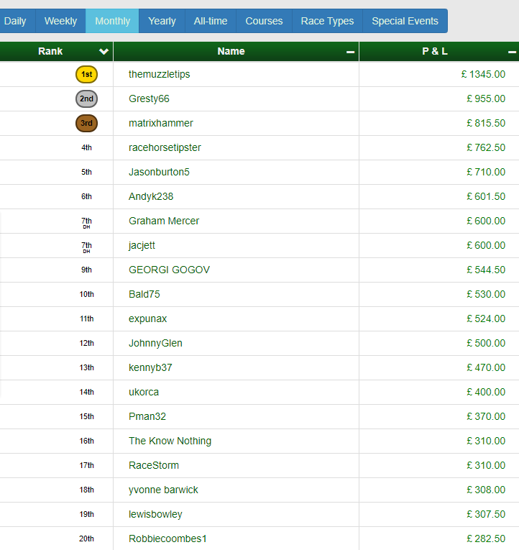
Task: Open matrixhammer tipster profile
Action: pyautogui.click(x=160, y=123)
